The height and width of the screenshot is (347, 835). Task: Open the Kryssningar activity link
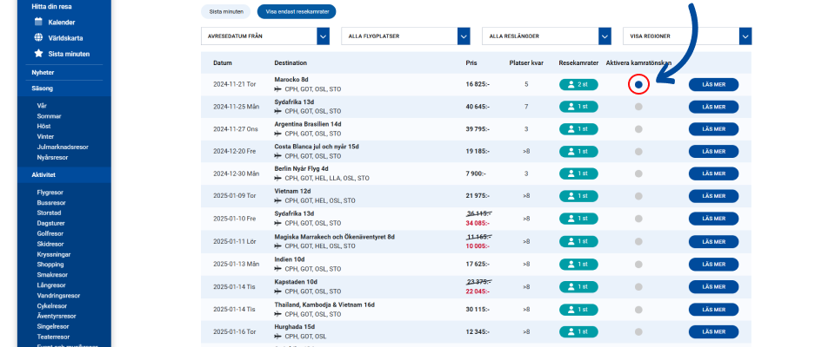tap(54, 254)
